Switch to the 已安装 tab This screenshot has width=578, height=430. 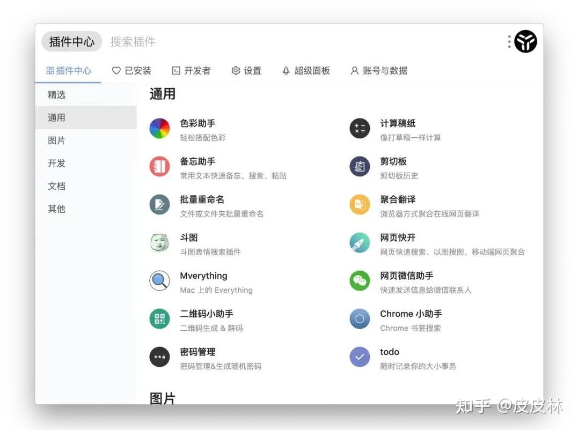pyautogui.click(x=131, y=70)
